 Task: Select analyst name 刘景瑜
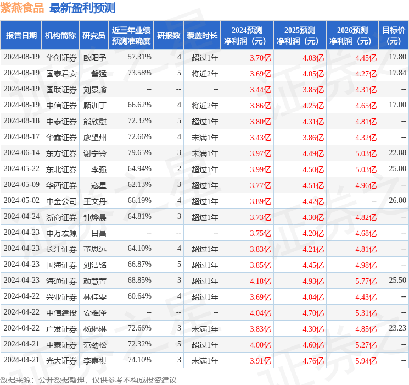click(x=94, y=90)
